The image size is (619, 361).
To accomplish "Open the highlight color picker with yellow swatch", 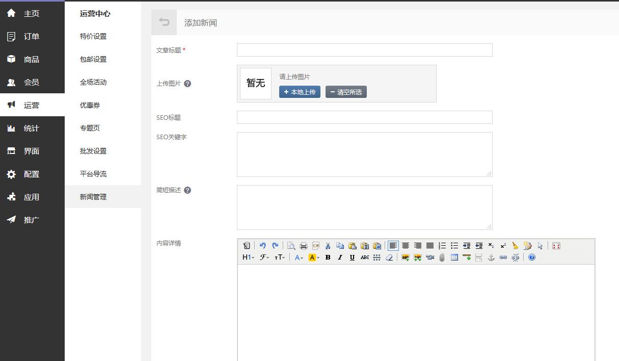I will tap(313, 257).
